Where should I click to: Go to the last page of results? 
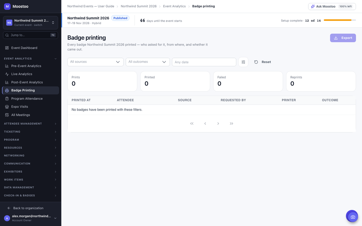[x=231, y=124]
